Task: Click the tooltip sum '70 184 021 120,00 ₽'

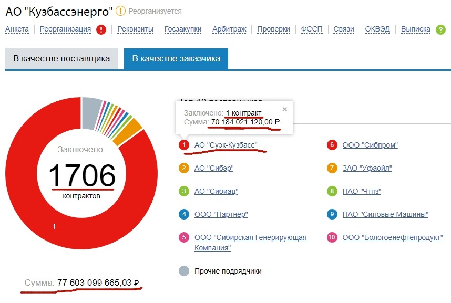Action: pos(245,122)
